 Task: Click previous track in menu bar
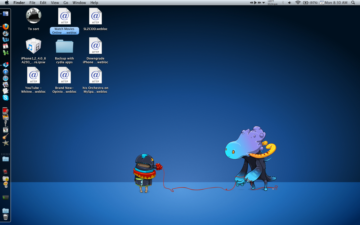(x=251, y=2)
